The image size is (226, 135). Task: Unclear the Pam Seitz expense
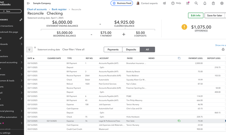(225, 121)
